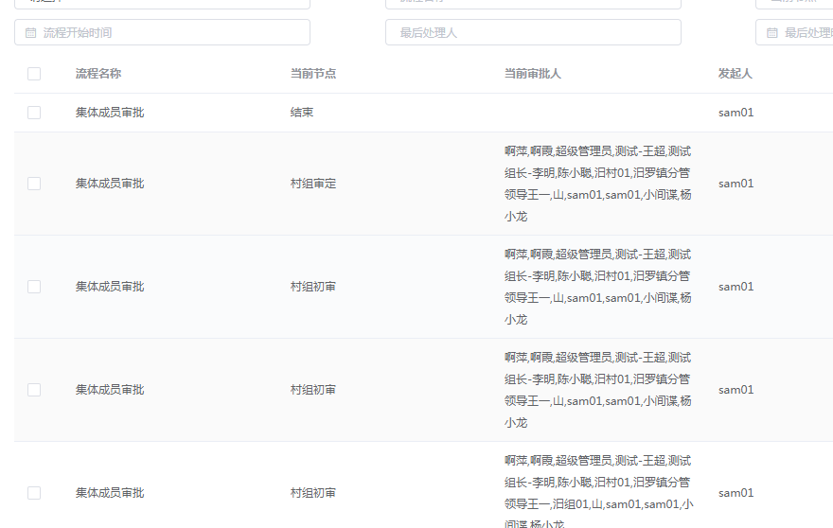This screenshot has height=528, width=833.
Task: Click the 发起人 column header
Action: tap(736, 74)
